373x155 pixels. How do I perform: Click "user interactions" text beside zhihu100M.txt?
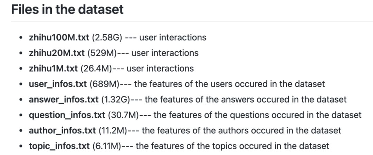173,38
